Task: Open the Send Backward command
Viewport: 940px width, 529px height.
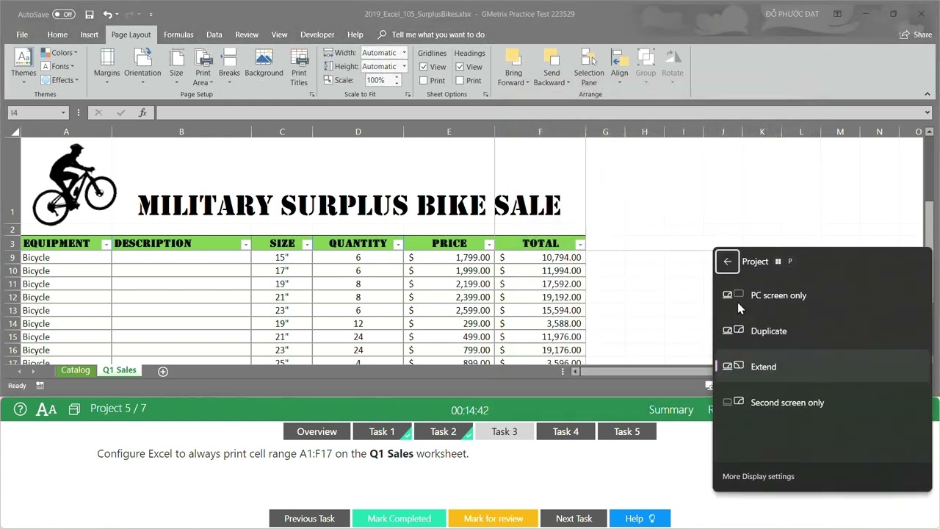Action: point(552,67)
